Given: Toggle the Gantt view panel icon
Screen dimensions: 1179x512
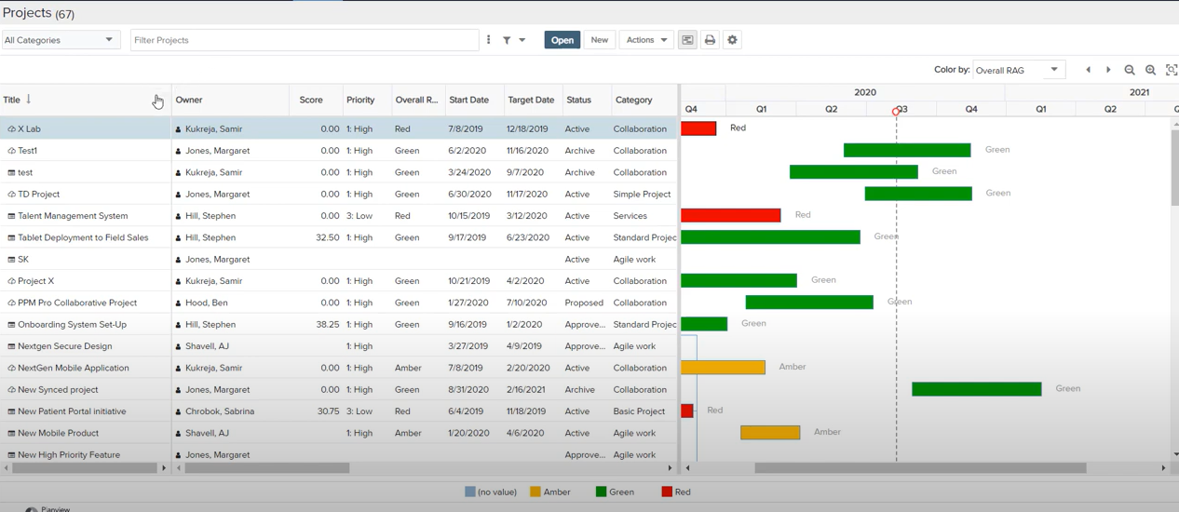Looking at the screenshot, I should click(x=687, y=40).
